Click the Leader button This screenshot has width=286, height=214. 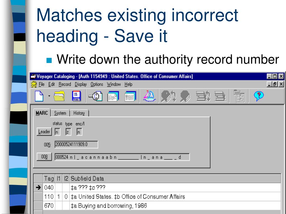[x=44, y=132]
